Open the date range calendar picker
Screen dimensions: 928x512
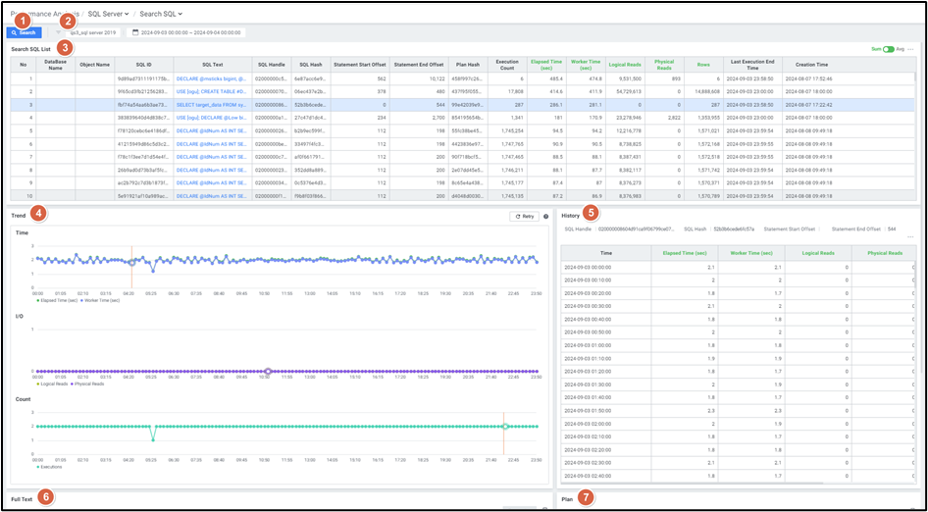coord(188,32)
